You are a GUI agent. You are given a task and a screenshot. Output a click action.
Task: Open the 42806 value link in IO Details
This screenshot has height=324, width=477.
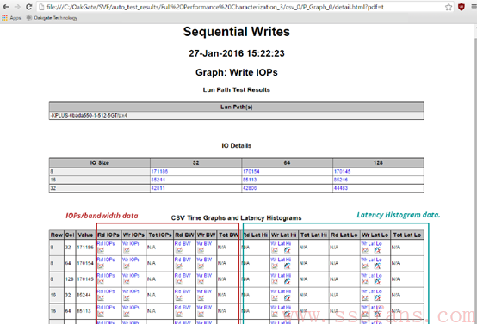[250, 188]
